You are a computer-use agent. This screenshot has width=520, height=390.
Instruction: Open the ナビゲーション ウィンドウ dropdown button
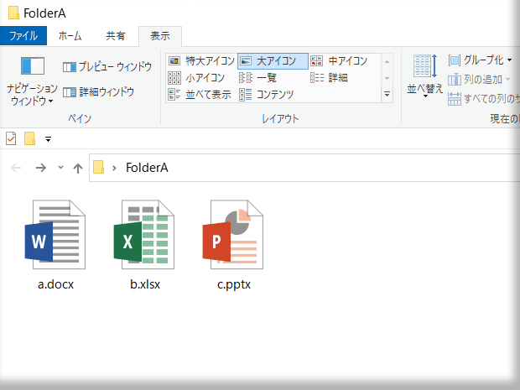[x=32, y=81]
